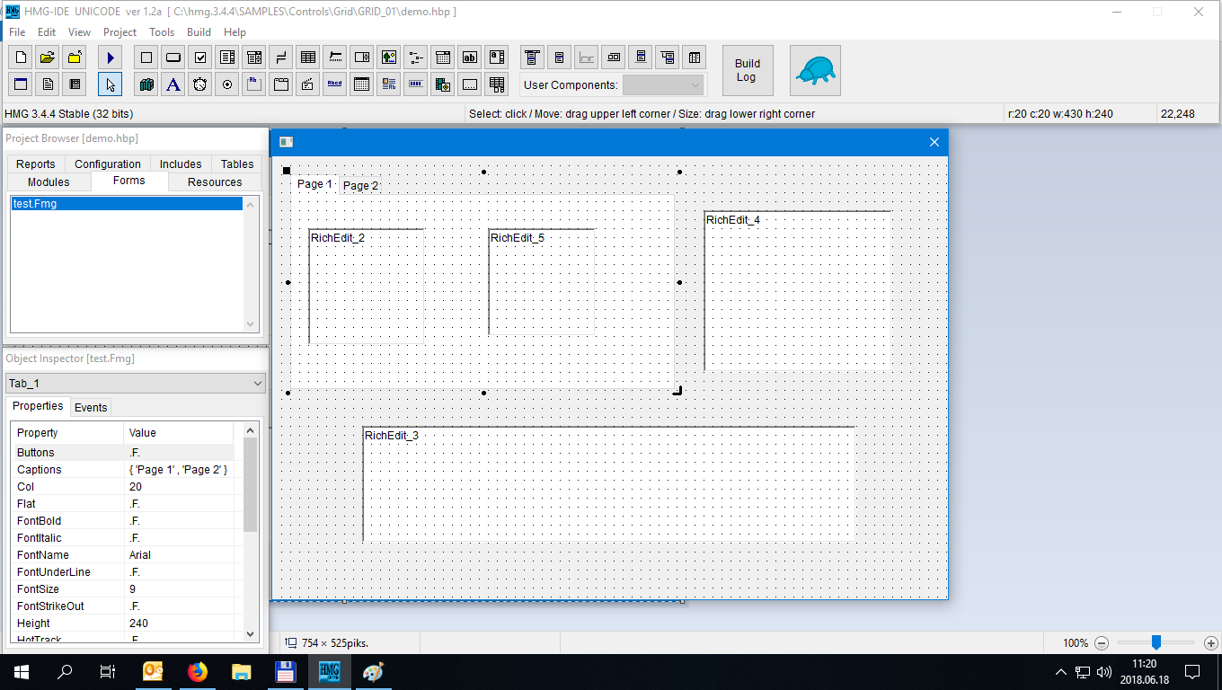
Task: Switch to the Modules tab
Action: pyautogui.click(x=49, y=182)
